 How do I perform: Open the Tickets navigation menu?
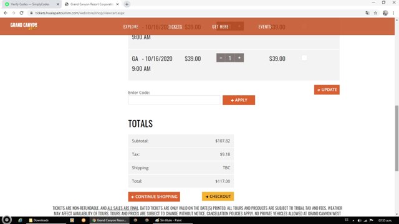(x=175, y=27)
